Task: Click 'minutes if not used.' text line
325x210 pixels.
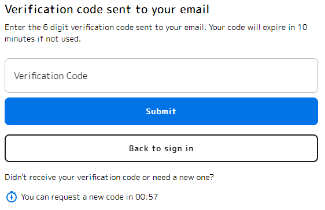Action: pos(43,39)
